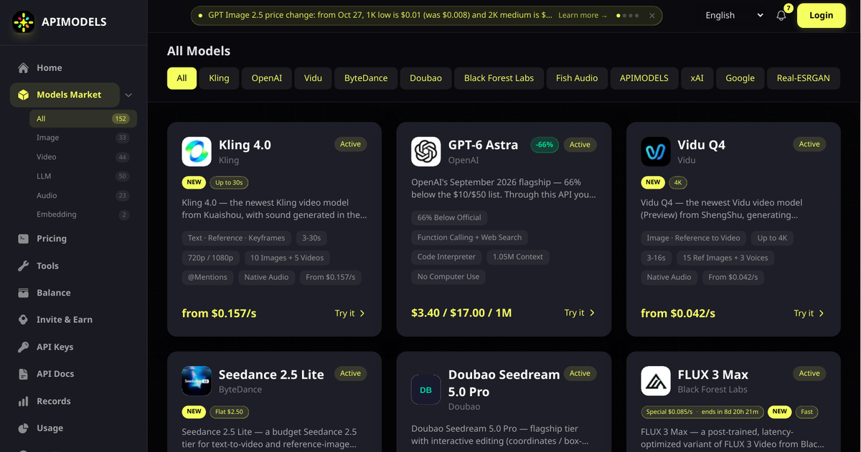
Task: Filter models by APIMODELS provider
Action: (644, 78)
